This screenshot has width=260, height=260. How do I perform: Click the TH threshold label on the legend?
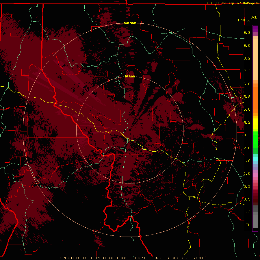point(248,225)
